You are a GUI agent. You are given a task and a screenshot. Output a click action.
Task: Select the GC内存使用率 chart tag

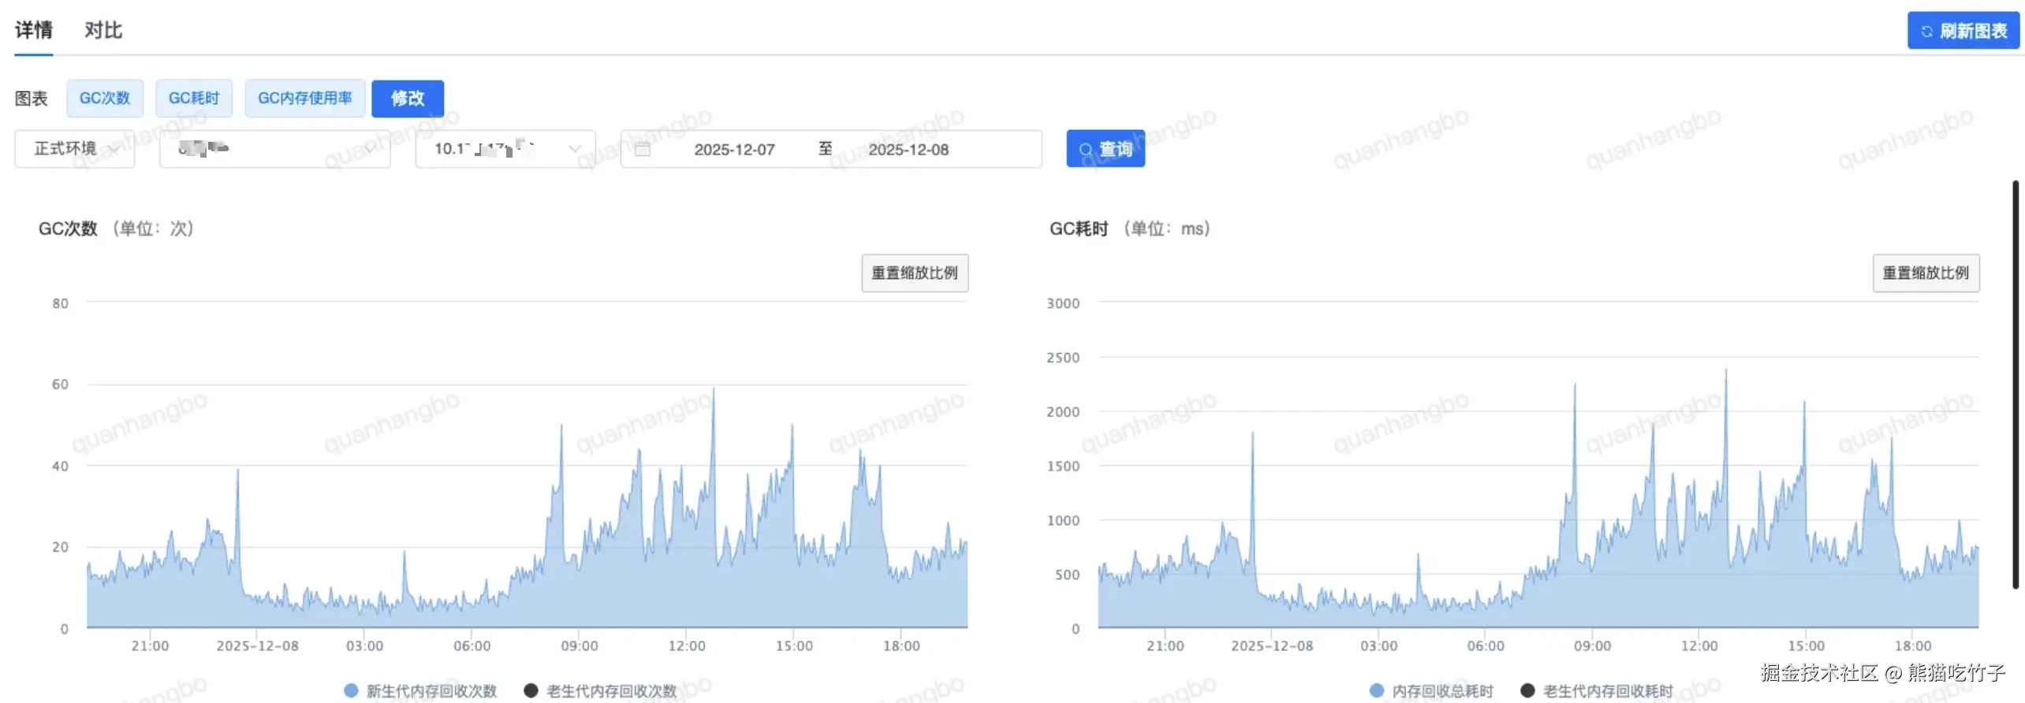coord(304,99)
